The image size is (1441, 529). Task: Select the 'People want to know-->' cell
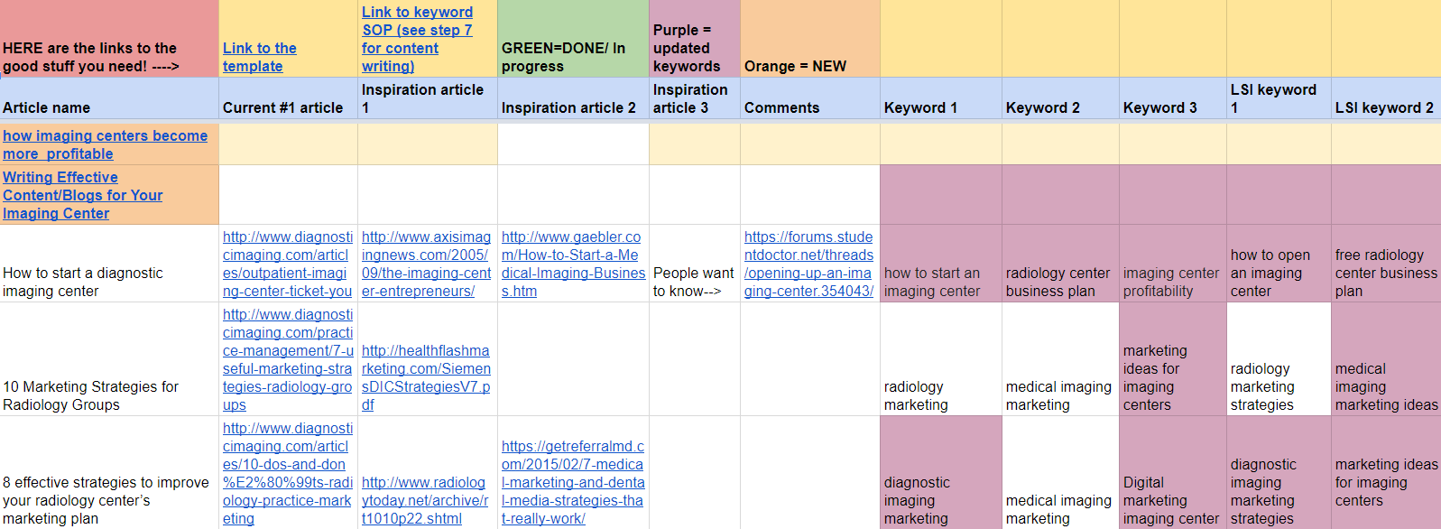(695, 264)
